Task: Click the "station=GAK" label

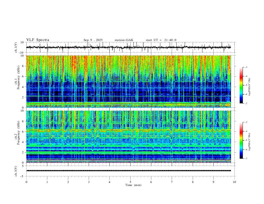Action: [124, 40]
